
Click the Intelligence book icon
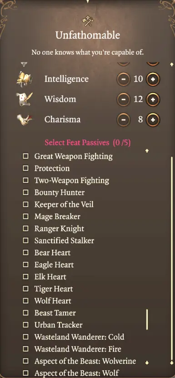click(x=24, y=79)
